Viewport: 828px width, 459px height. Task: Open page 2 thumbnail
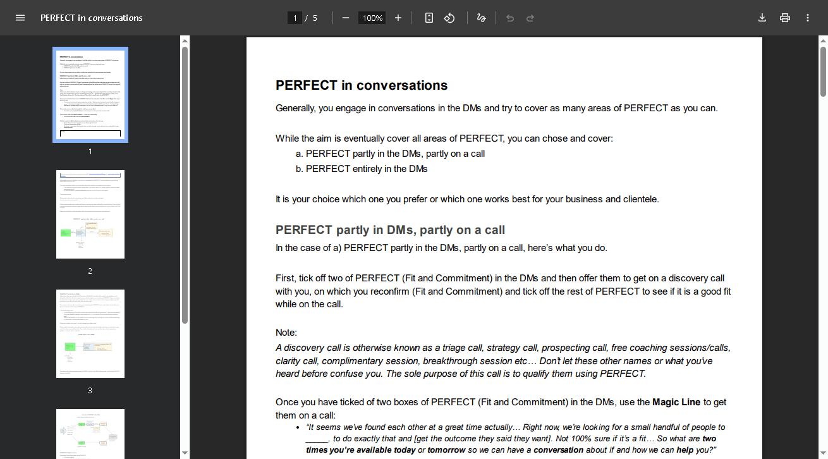point(90,214)
